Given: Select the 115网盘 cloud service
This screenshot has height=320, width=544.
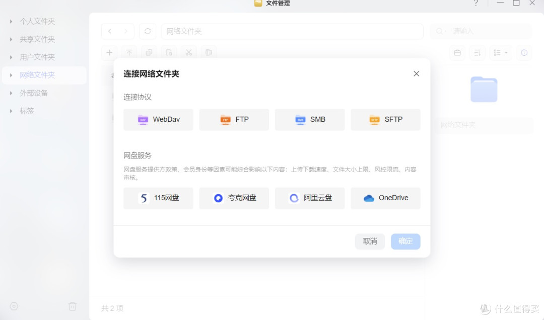Looking at the screenshot, I should click(x=158, y=198).
